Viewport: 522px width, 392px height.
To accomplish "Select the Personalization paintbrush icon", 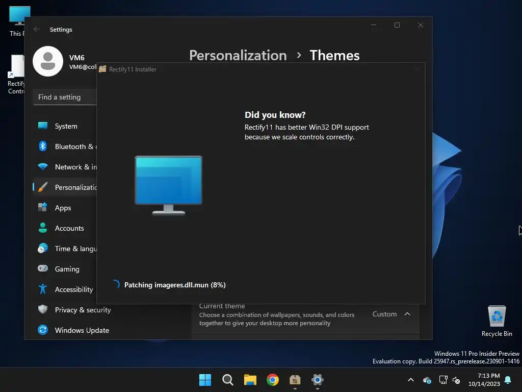I will (43, 187).
